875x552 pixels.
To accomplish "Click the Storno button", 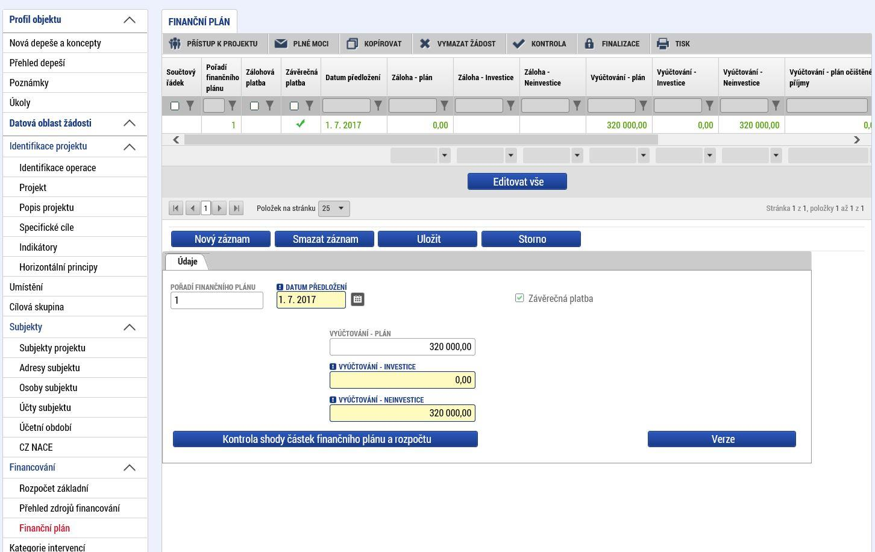I will tap(532, 239).
